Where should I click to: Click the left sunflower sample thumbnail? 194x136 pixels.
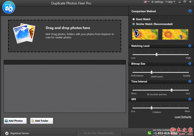(145, 34)
